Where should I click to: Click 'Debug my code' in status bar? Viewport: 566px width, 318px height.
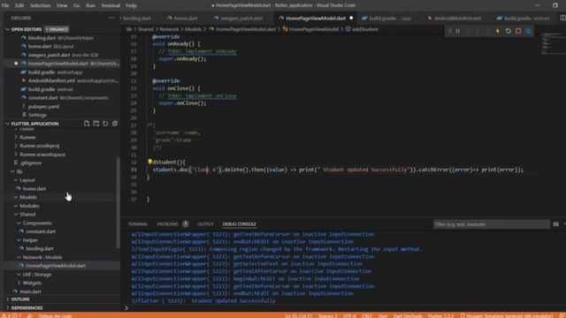(x=55, y=315)
